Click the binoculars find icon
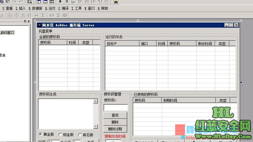253x142 pixels. [x=115, y=2]
